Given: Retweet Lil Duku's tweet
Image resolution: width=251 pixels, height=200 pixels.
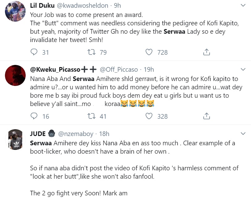Looking at the screenshot, I should 92,52.
